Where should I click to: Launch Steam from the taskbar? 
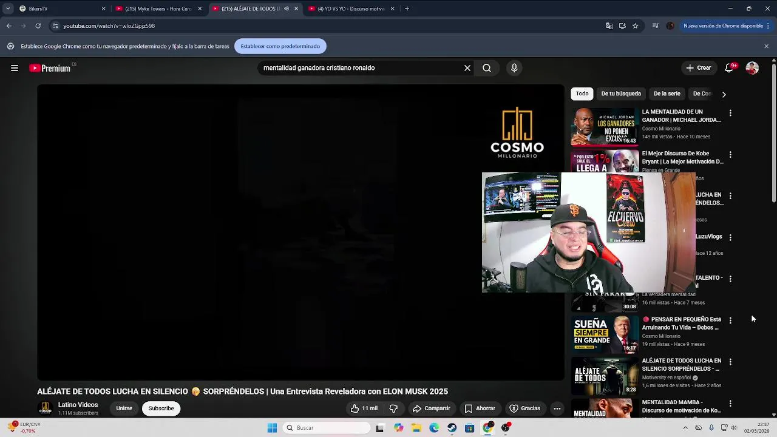(452, 428)
